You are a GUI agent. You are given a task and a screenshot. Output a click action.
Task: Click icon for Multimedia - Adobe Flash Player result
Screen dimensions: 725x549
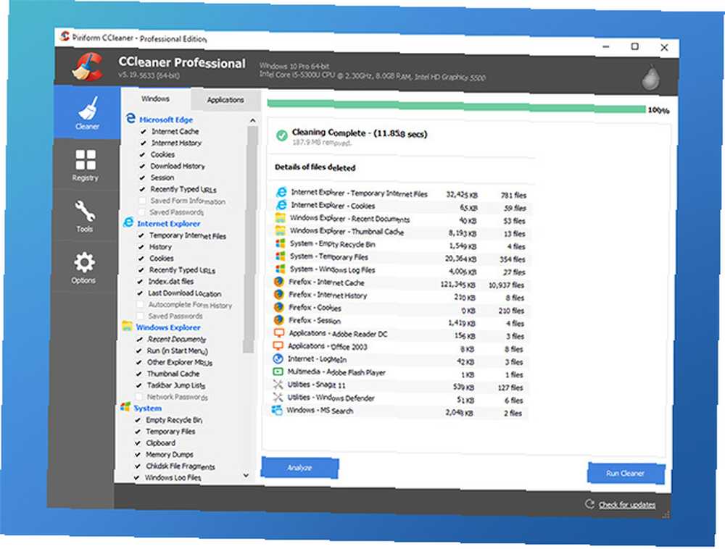point(278,372)
